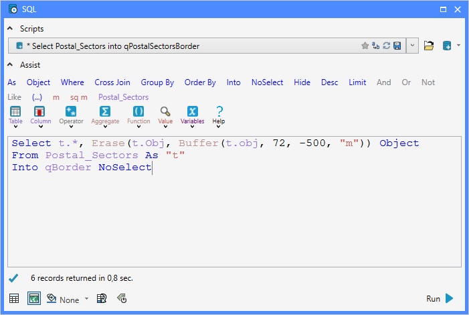
Task: Insert the Limit keyword
Action: 357,82
